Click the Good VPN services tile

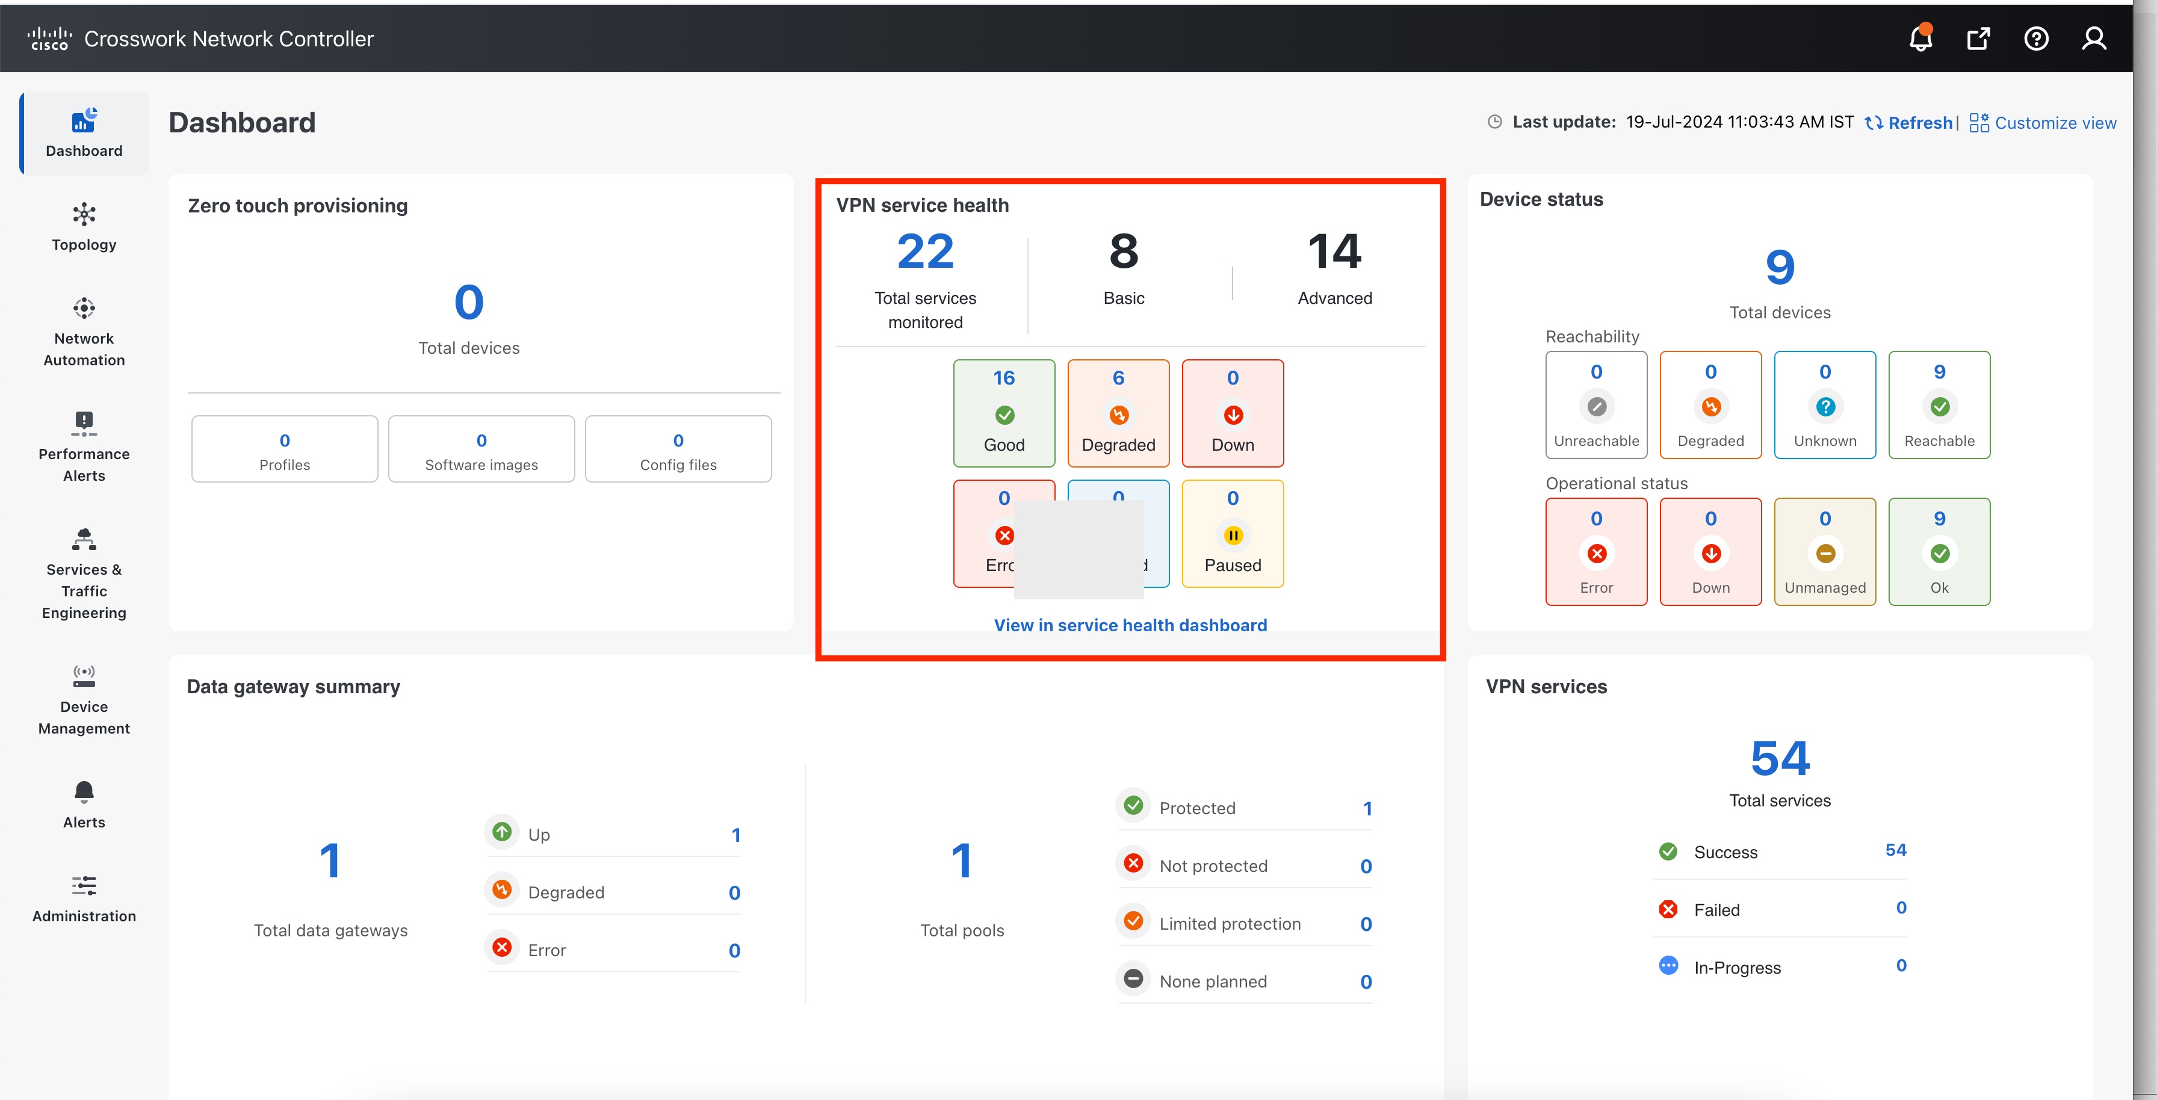[x=1004, y=413]
